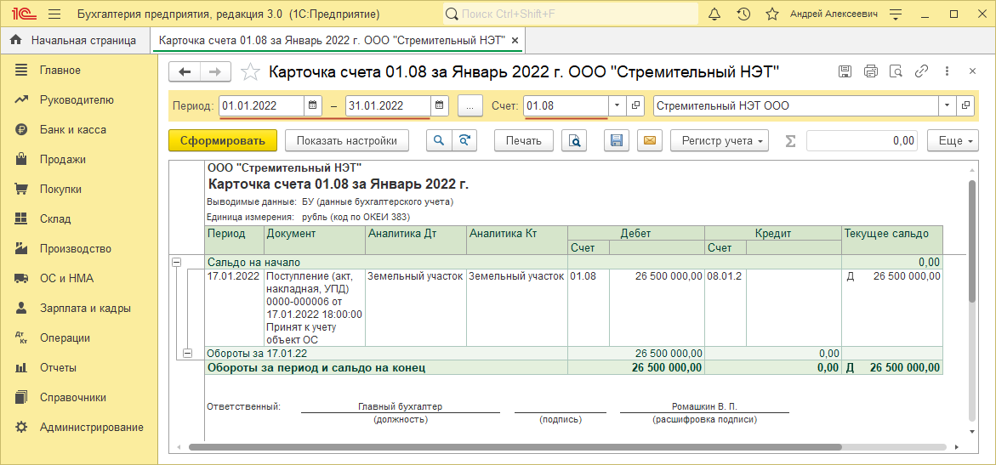This screenshot has width=996, height=465.
Task: Open the Главное section
Action: [x=60, y=70]
